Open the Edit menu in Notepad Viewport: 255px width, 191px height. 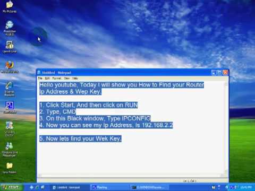coord(47,78)
